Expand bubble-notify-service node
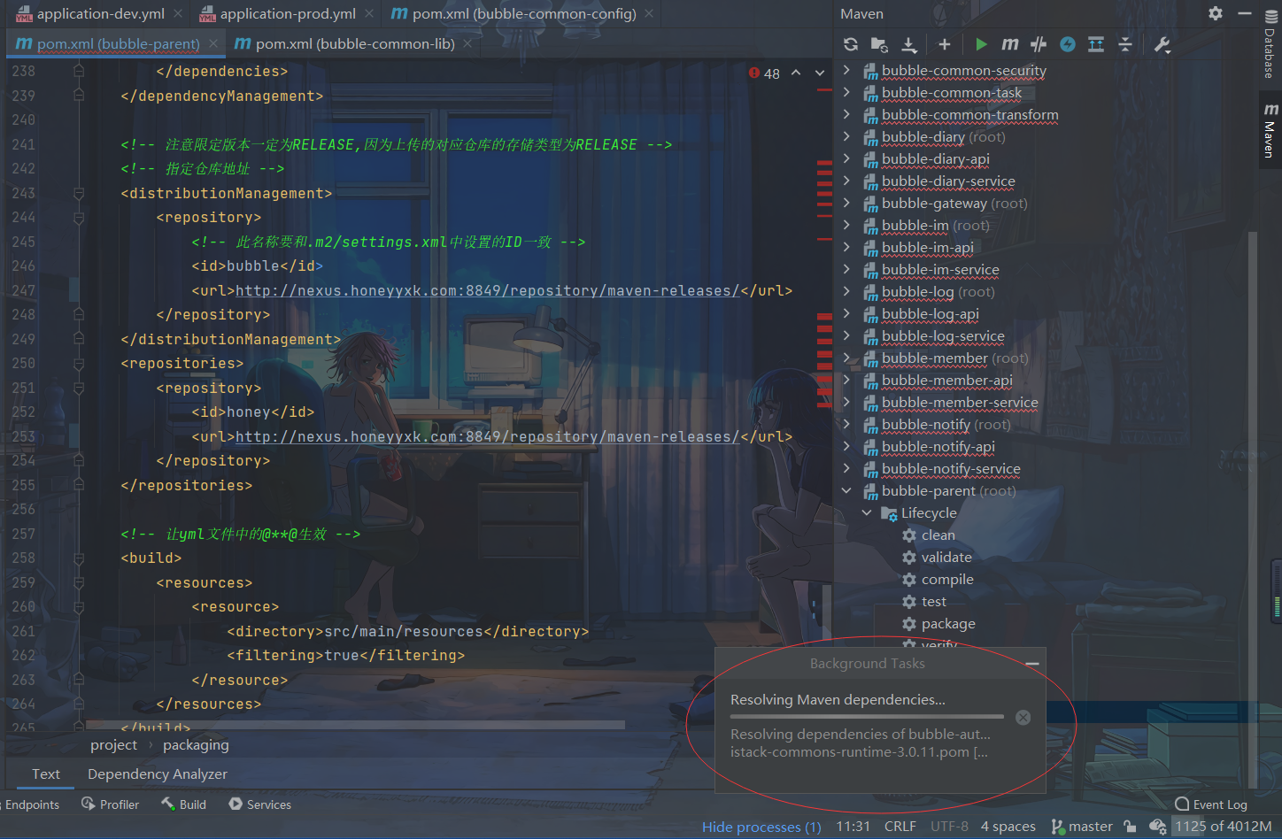 tap(846, 468)
